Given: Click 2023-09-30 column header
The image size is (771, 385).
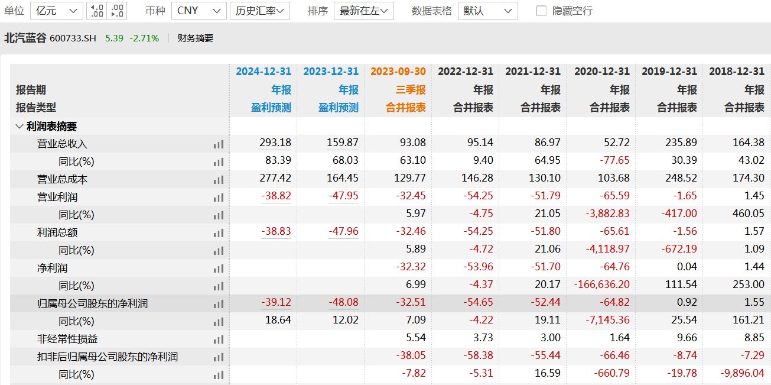Looking at the screenshot, I should (398, 71).
